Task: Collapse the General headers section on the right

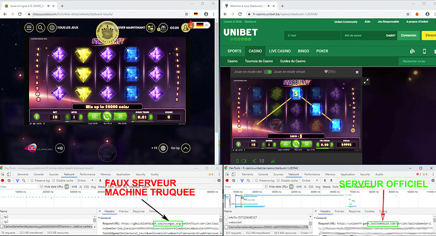Action: (x=315, y=218)
